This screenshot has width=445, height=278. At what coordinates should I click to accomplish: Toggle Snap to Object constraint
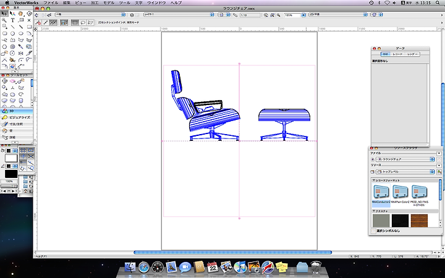(x=31, y=150)
